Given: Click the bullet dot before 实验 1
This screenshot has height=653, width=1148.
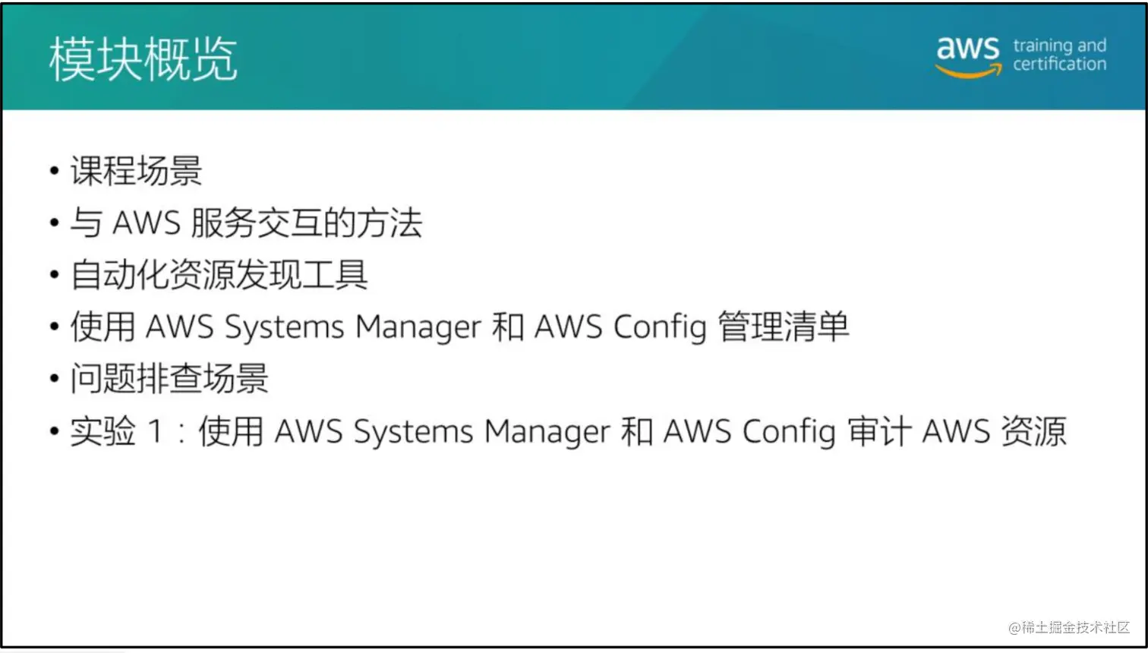Looking at the screenshot, I should point(55,431).
